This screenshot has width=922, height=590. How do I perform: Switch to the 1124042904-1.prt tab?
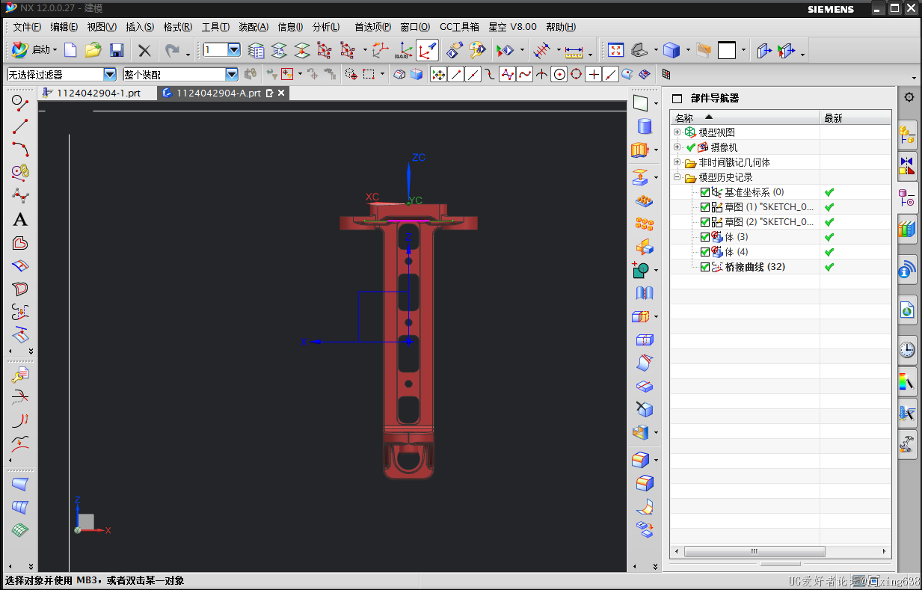tap(98, 93)
